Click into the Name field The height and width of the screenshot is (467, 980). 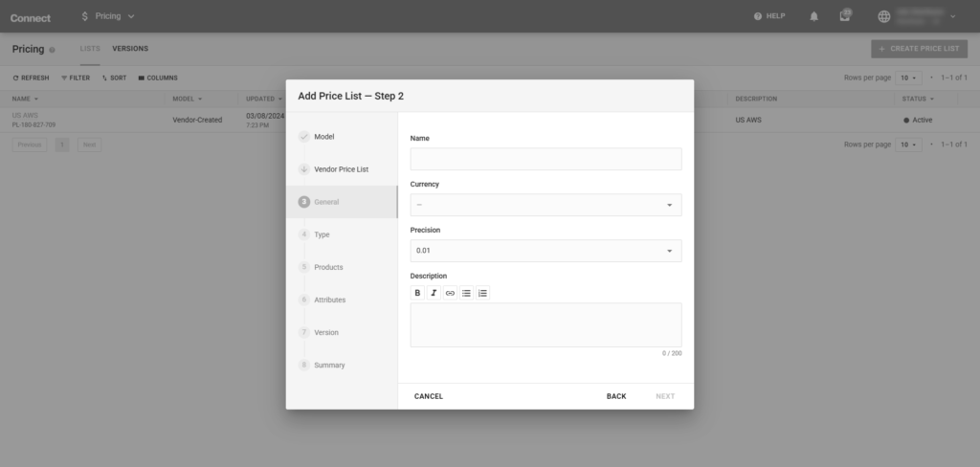(x=546, y=159)
